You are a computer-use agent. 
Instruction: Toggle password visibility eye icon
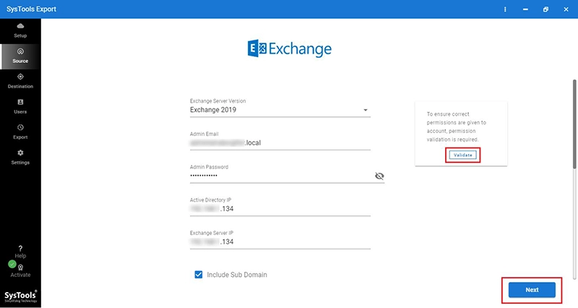(x=379, y=176)
